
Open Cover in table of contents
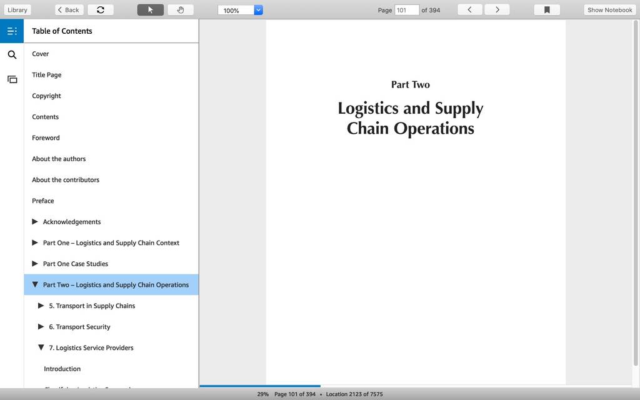tap(41, 54)
